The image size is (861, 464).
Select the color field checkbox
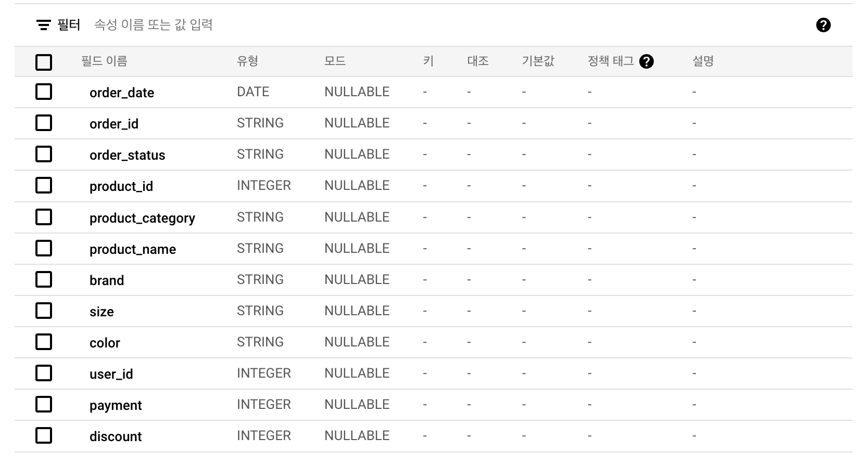pyautogui.click(x=44, y=342)
